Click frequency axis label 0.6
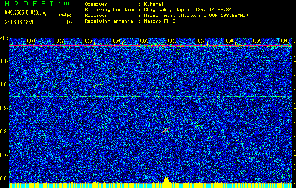The height and width of the screenshot is (188, 296). coord(4,179)
